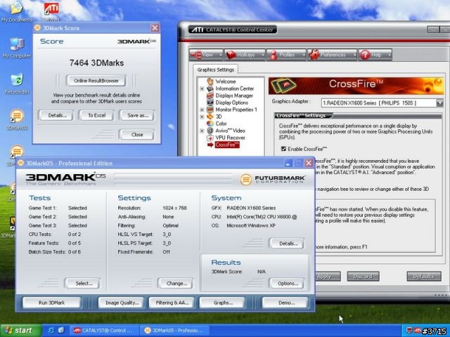Open the Hotkeys toolbar menu

(x=245, y=55)
